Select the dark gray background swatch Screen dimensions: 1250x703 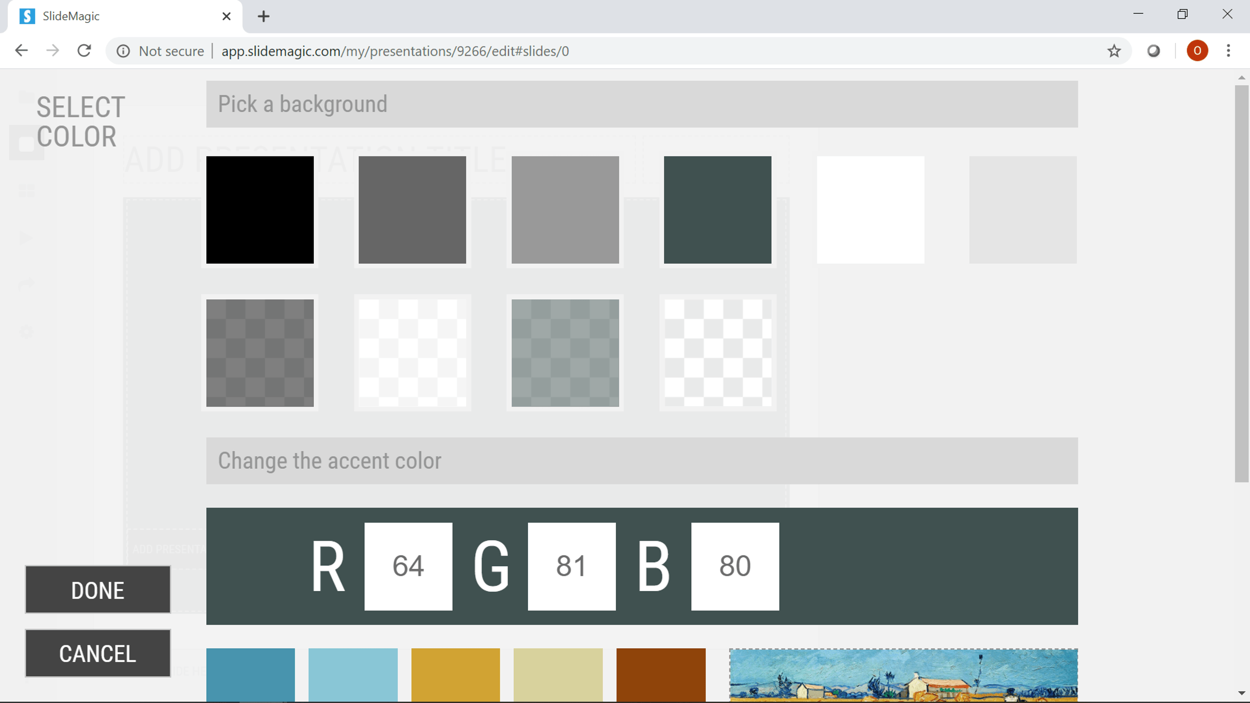[412, 210]
